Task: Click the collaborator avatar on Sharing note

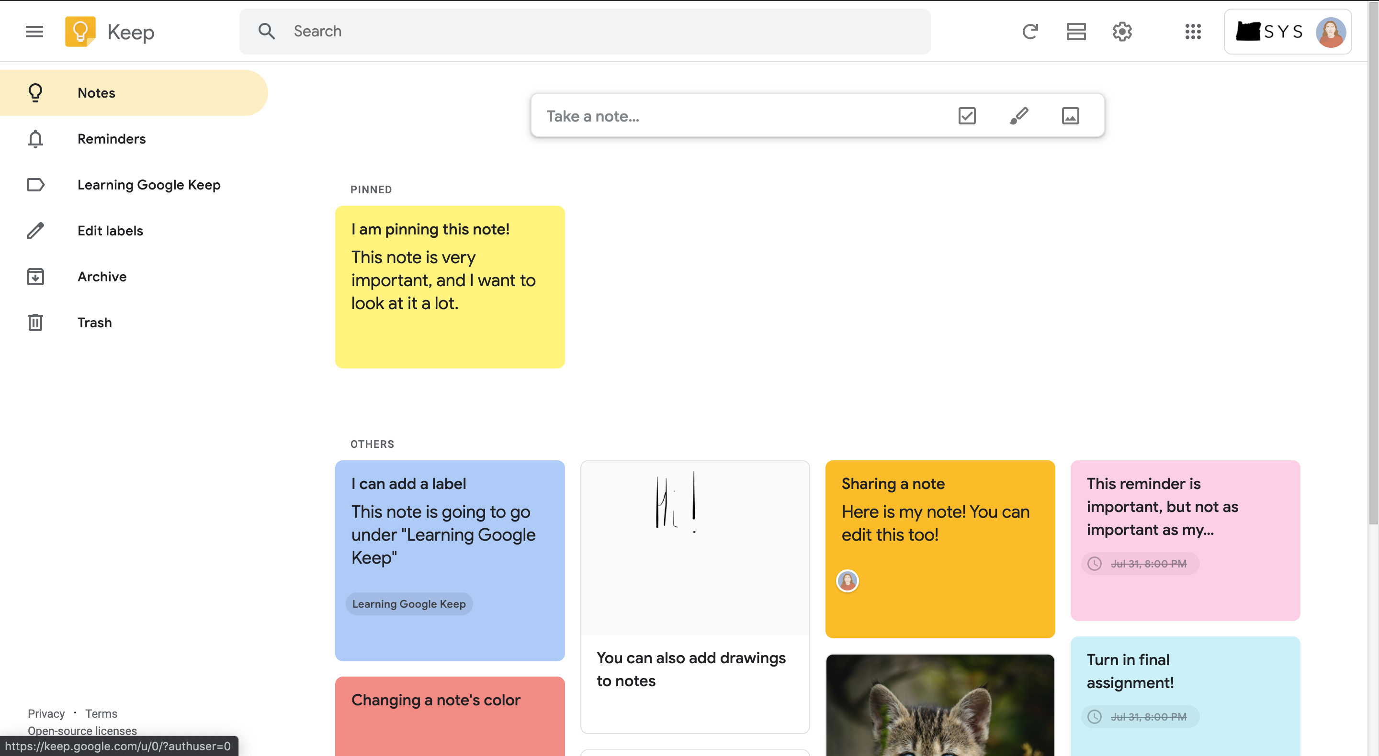Action: click(847, 580)
